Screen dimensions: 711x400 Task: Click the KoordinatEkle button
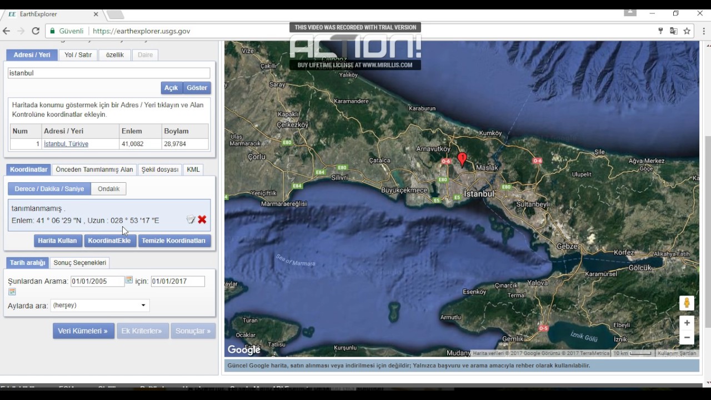[x=109, y=241]
